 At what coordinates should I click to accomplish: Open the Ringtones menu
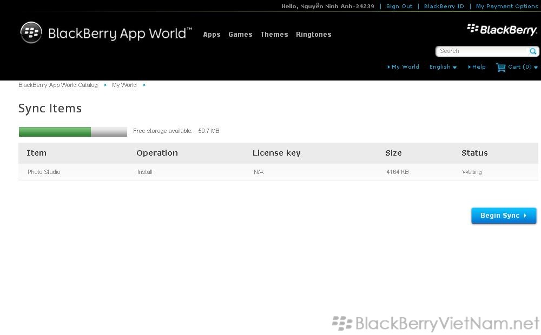click(x=313, y=35)
